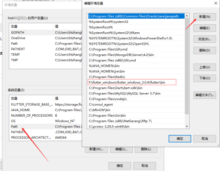Select PATHEXT in system variables list
The height and width of the screenshot is (171, 220).
[x=46, y=132]
